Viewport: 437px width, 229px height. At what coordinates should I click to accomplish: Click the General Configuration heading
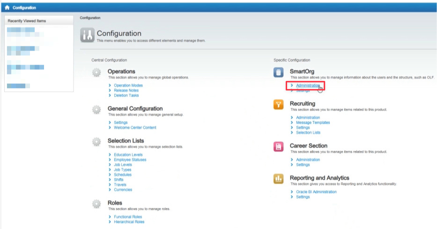(135, 109)
